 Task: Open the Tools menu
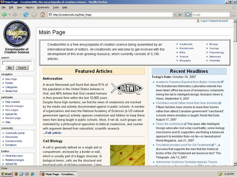[56, 7]
